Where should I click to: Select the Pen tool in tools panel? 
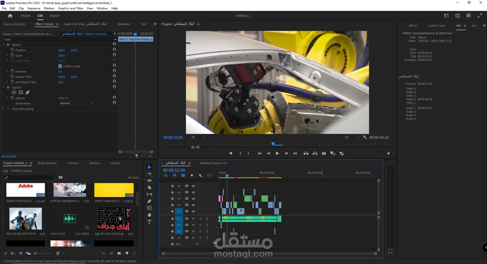pos(149,201)
